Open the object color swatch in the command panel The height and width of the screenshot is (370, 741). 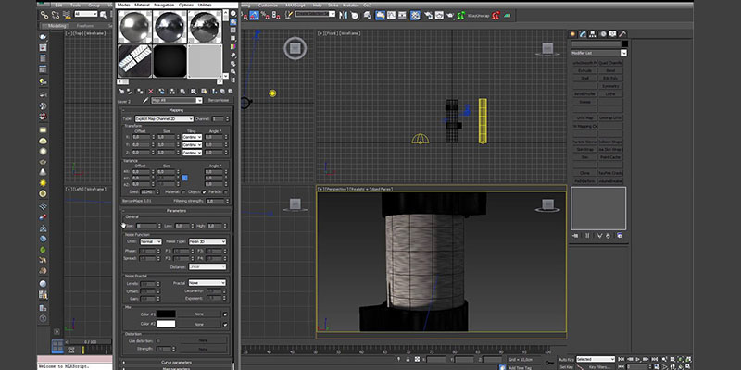click(624, 43)
